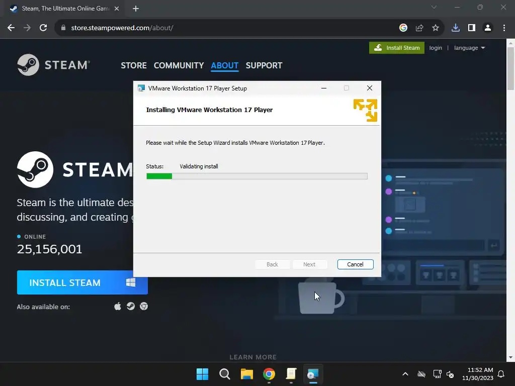This screenshot has height=386, width=515.
Task: Cancel the VMware Player installation
Action: tap(355, 264)
